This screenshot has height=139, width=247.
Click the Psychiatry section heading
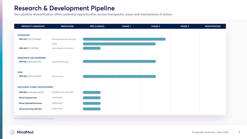click(x=24, y=35)
